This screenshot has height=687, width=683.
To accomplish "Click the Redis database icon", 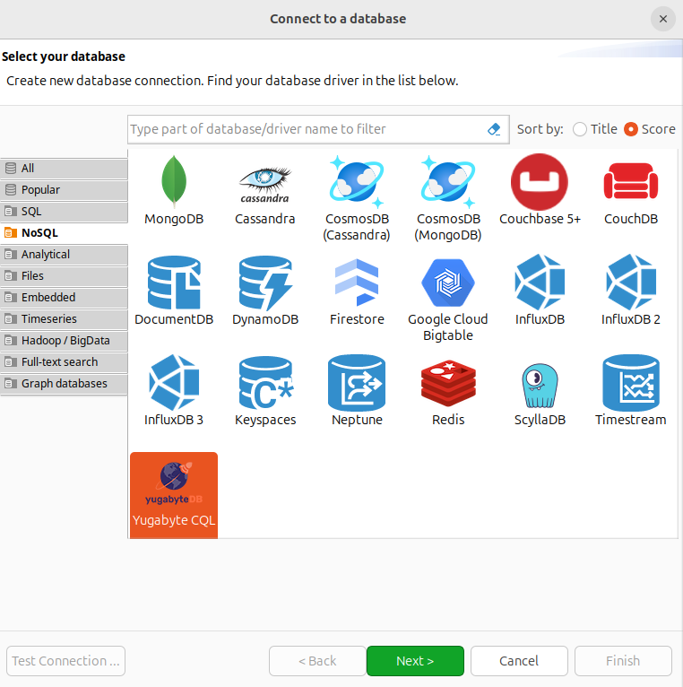I will 448,384.
